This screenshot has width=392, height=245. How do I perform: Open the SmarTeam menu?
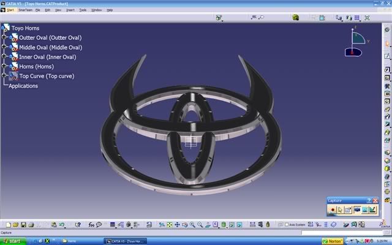point(25,10)
